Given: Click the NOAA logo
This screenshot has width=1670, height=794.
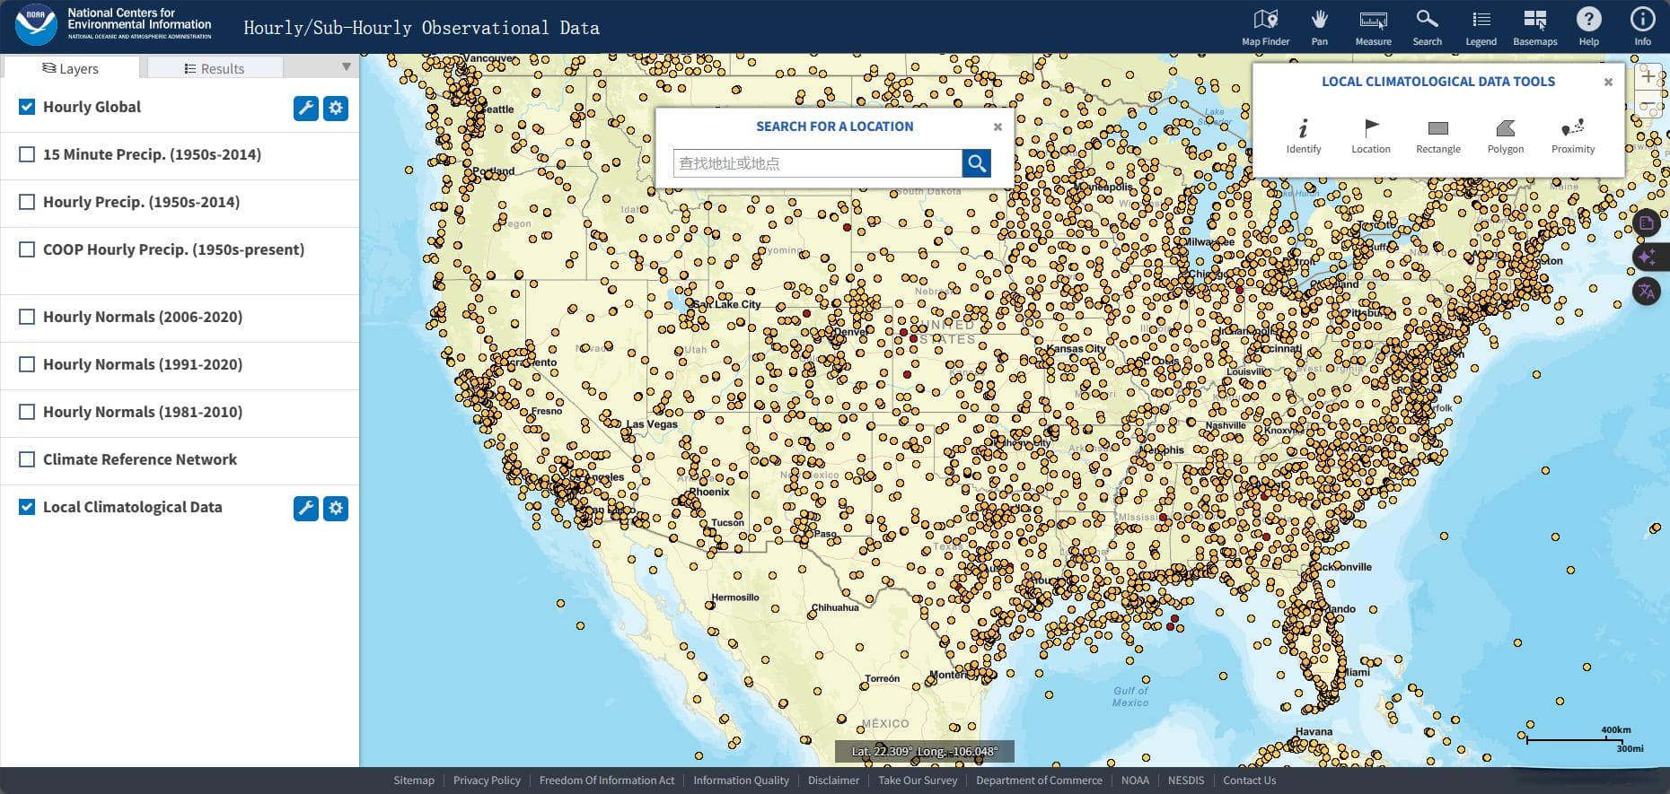Looking at the screenshot, I should pyautogui.click(x=36, y=25).
